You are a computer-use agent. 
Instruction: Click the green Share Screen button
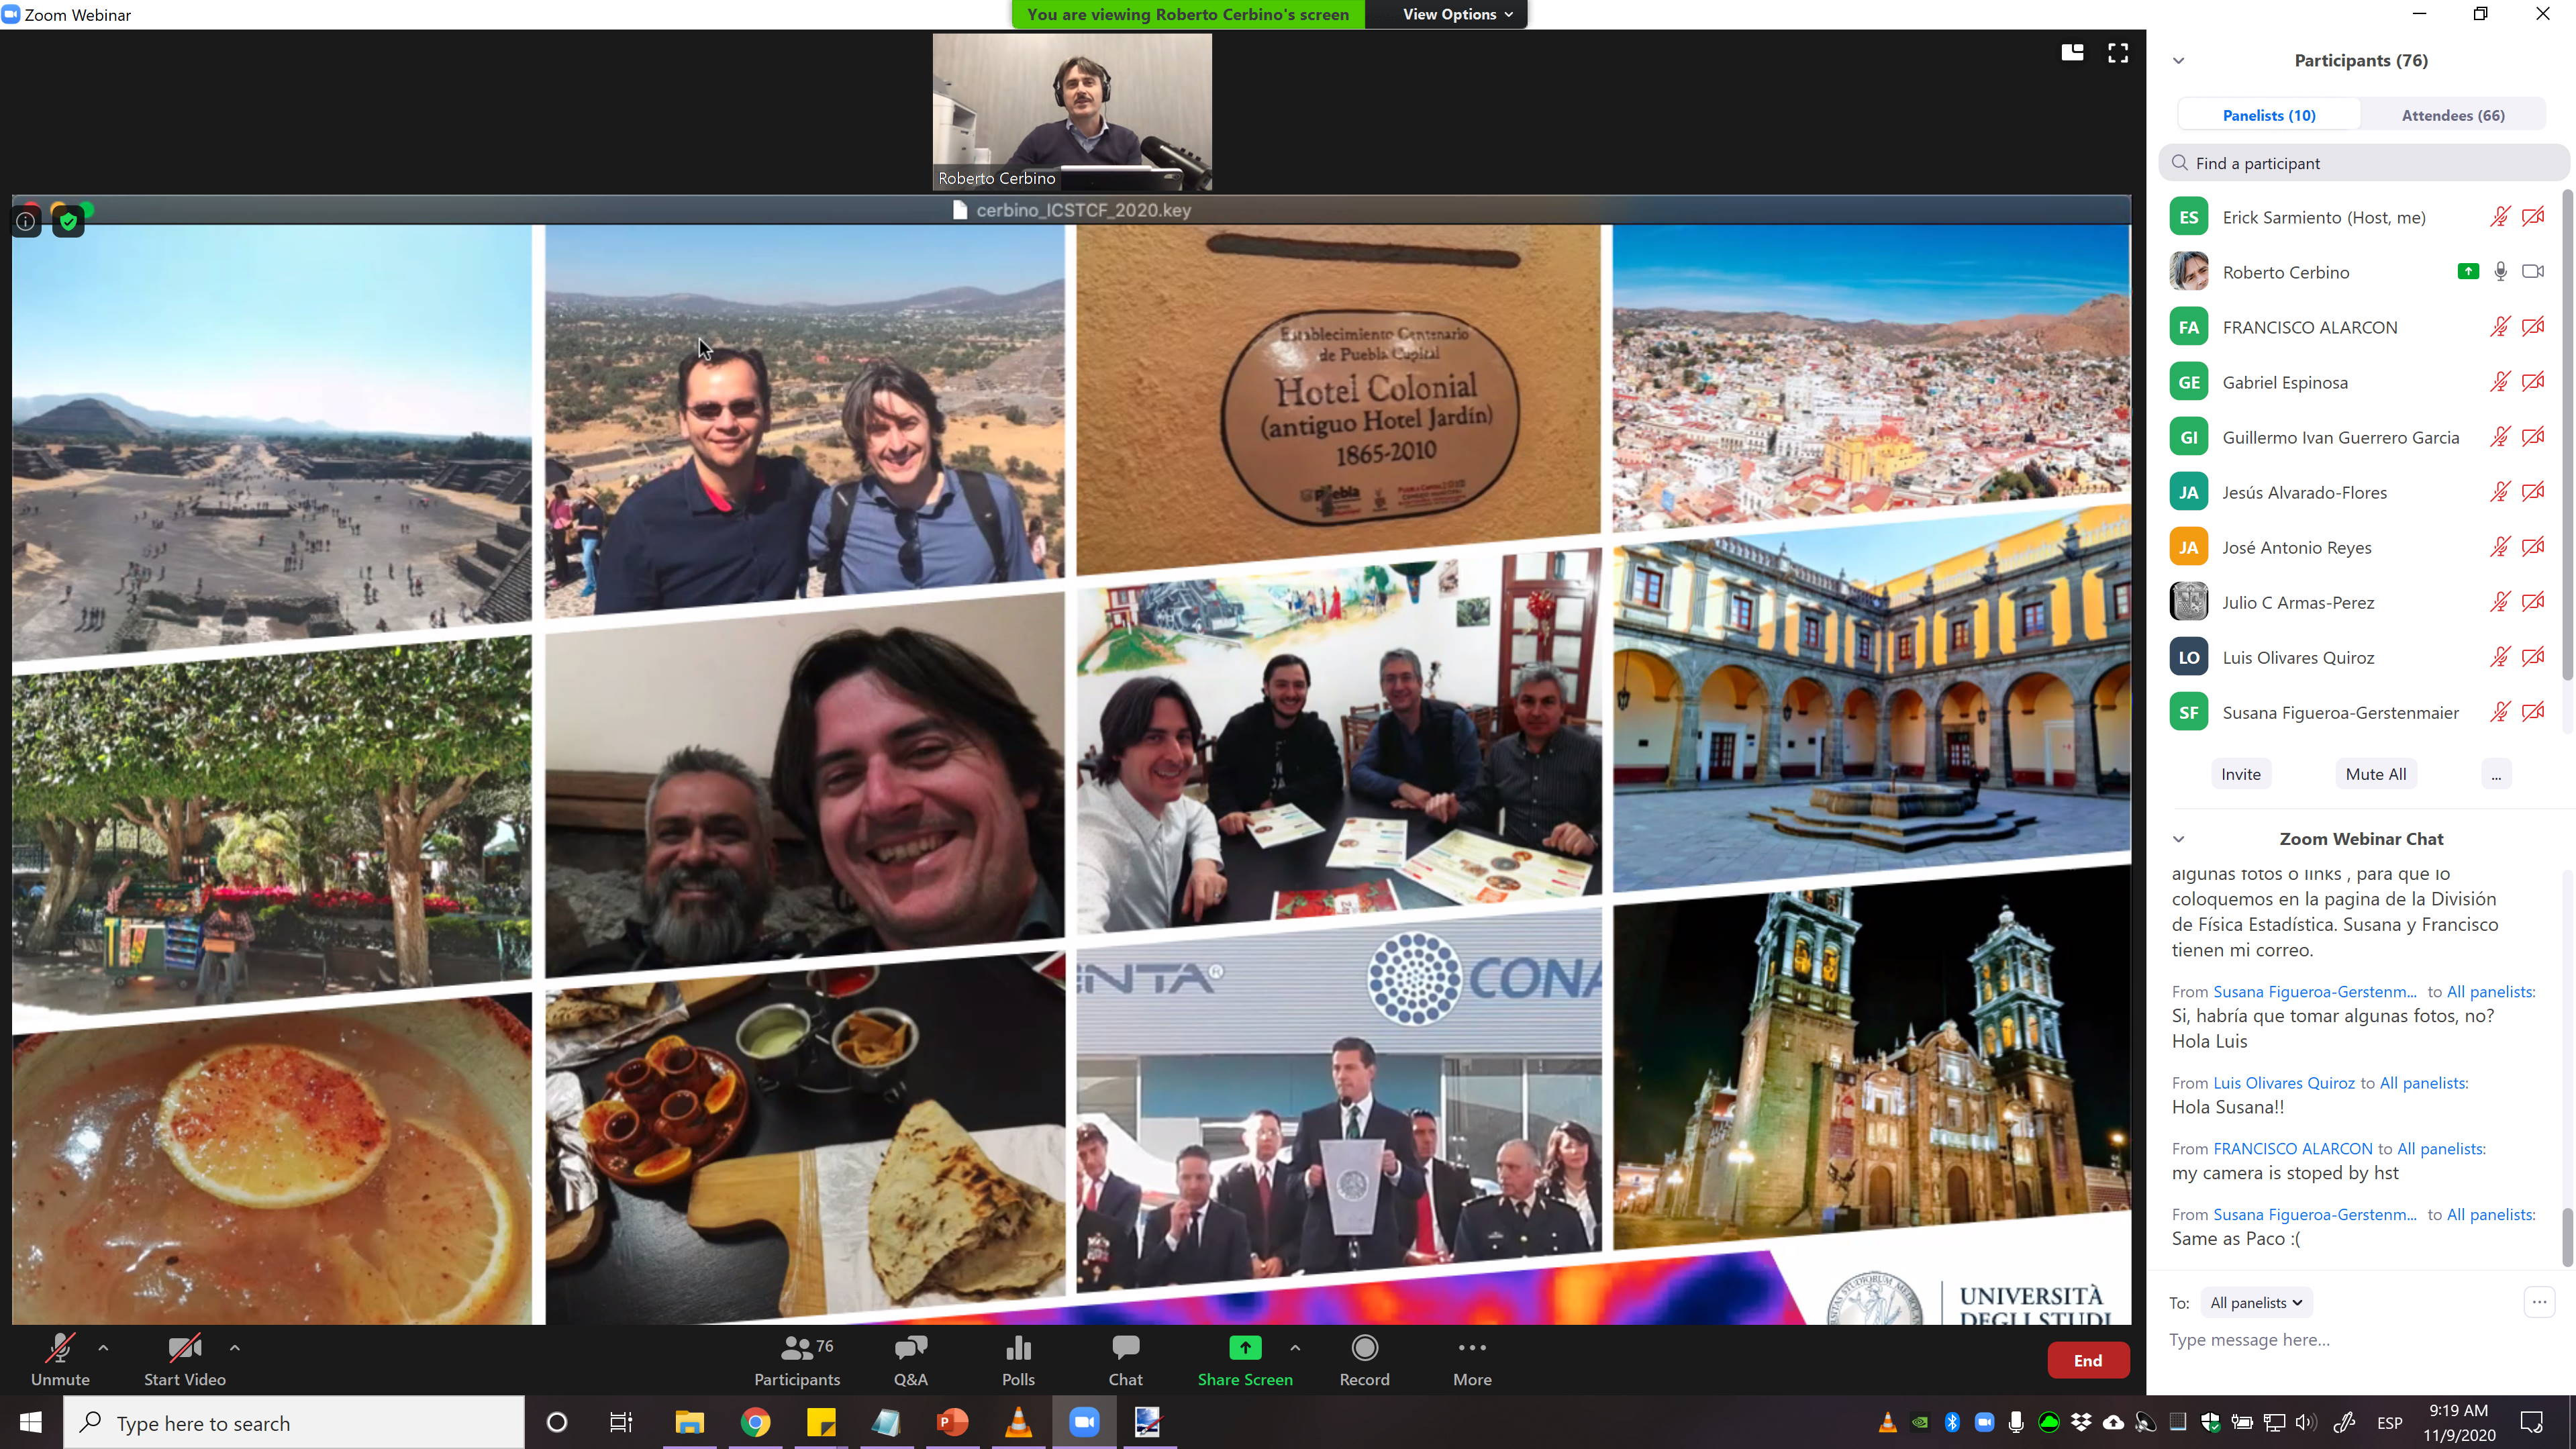(1245, 1360)
